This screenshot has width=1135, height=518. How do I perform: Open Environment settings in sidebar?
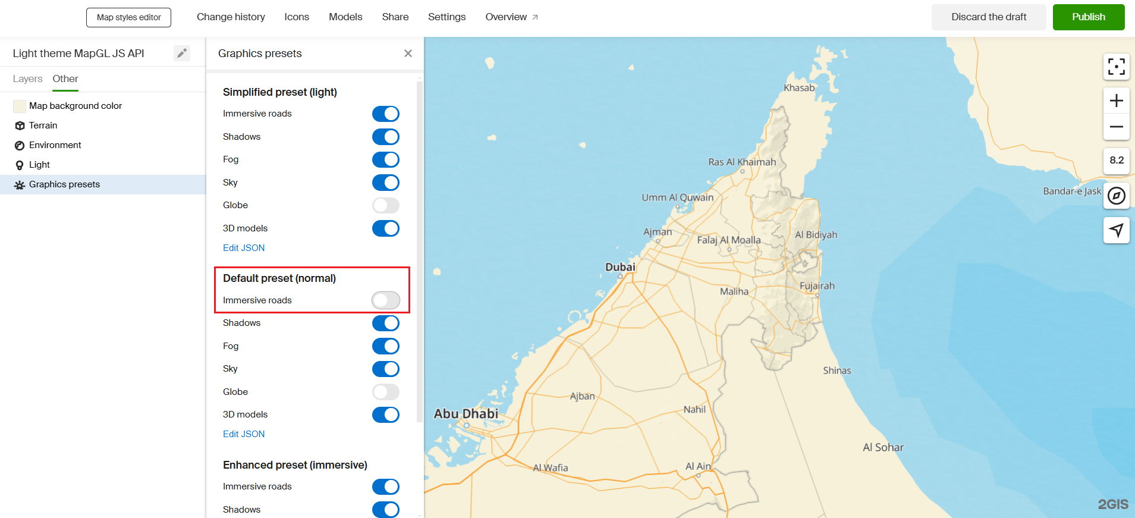[55, 145]
